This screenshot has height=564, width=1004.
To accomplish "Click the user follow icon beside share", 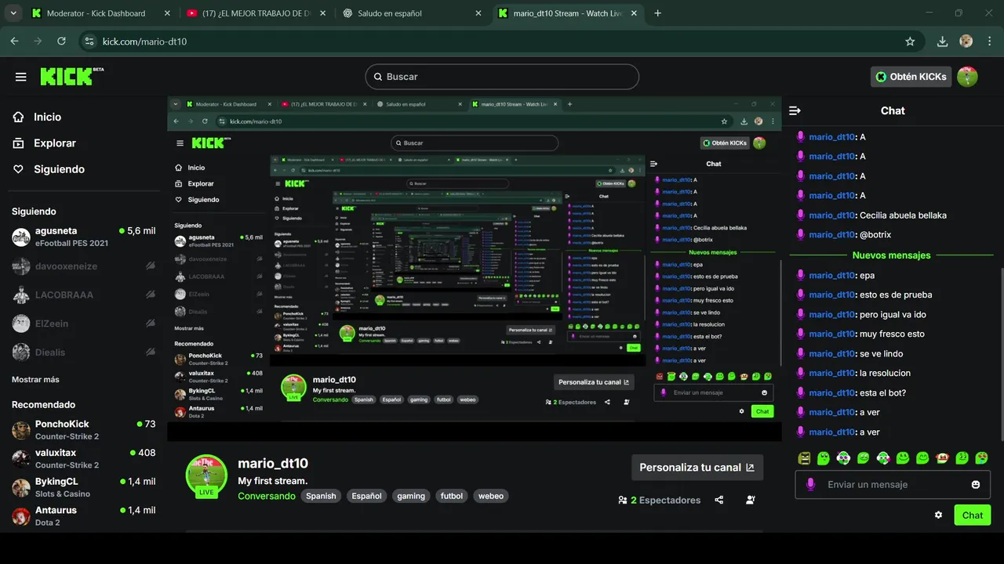I will tap(751, 500).
